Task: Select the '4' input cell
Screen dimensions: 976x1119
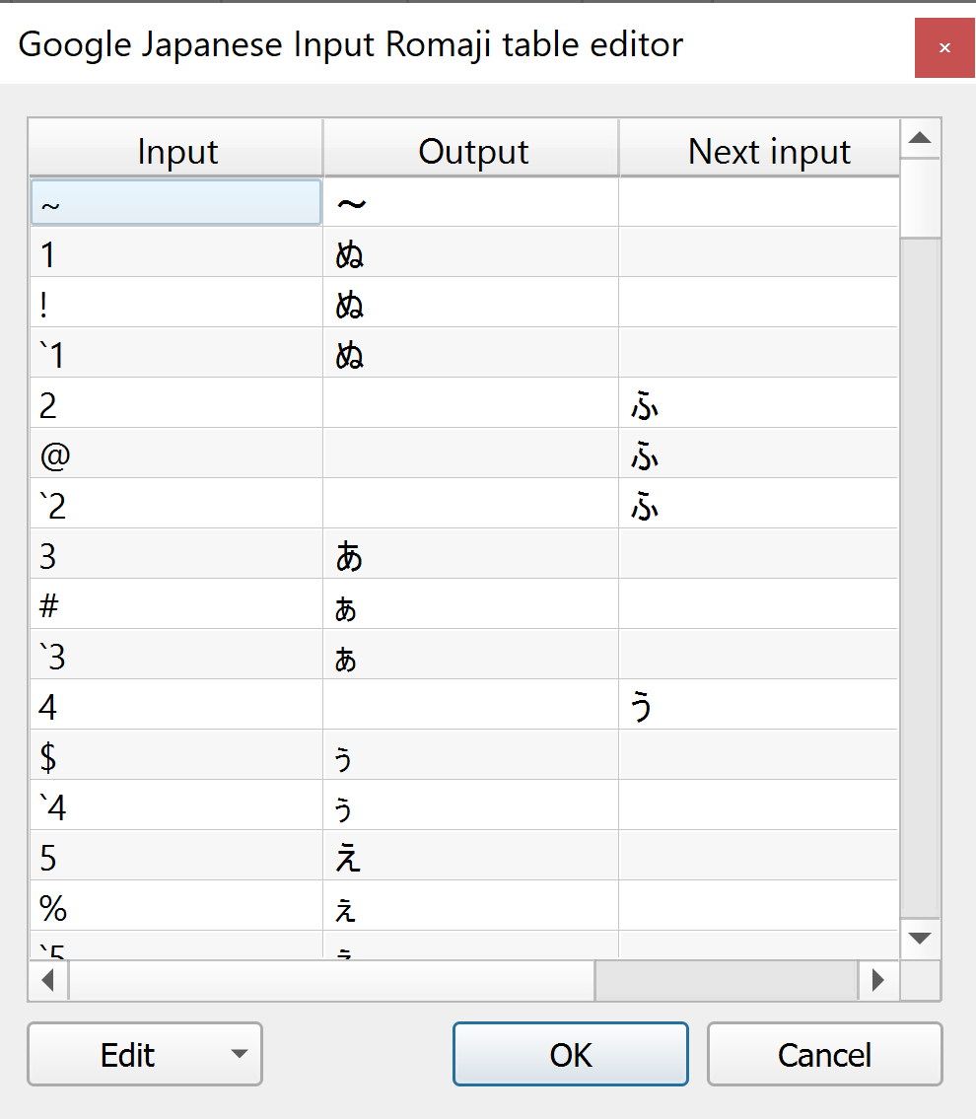Action: pyautogui.click(x=176, y=705)
